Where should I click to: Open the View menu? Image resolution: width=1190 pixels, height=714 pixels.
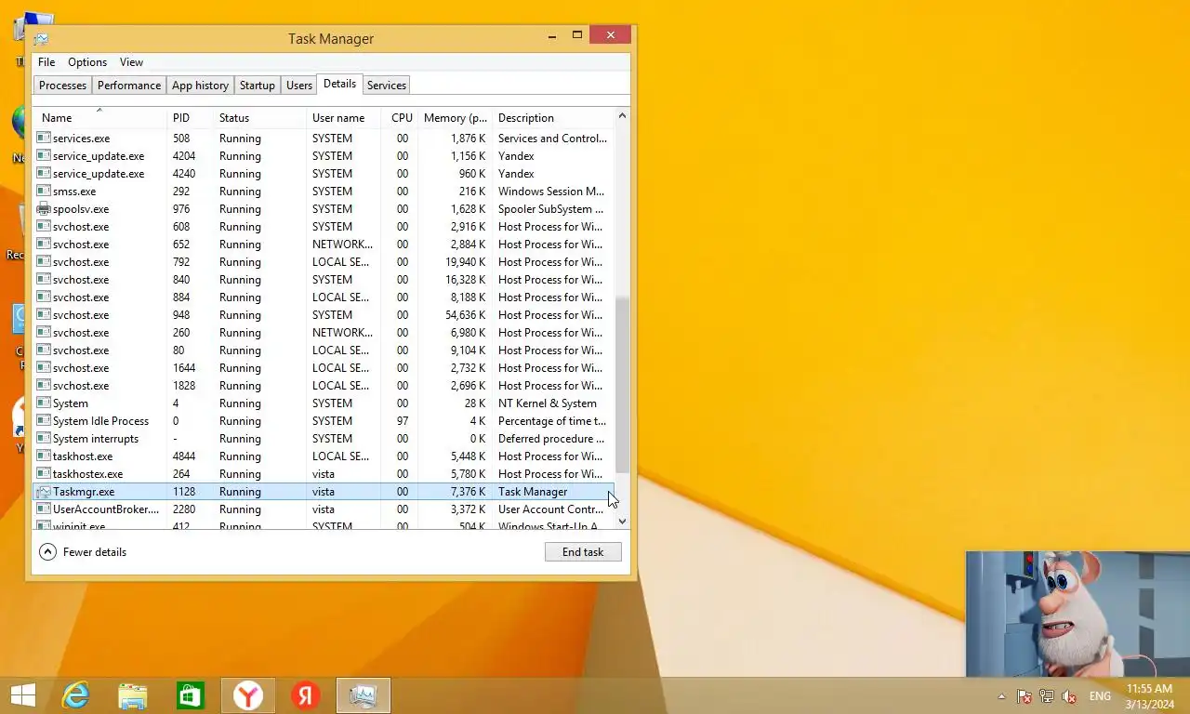pos(131,62)
